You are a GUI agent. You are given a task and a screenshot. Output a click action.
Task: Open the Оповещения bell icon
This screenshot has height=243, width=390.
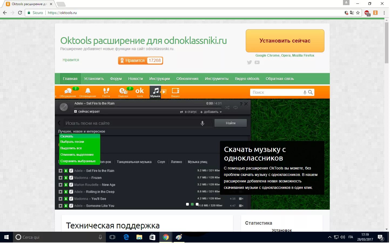(88, 91)
